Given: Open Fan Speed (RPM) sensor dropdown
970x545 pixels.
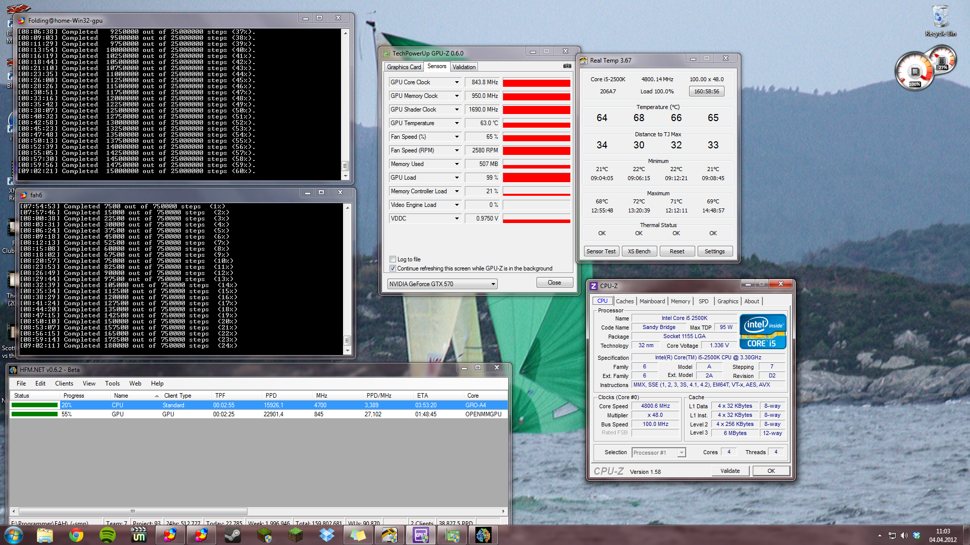Looking at the screenshot, I should pos(457,150).
